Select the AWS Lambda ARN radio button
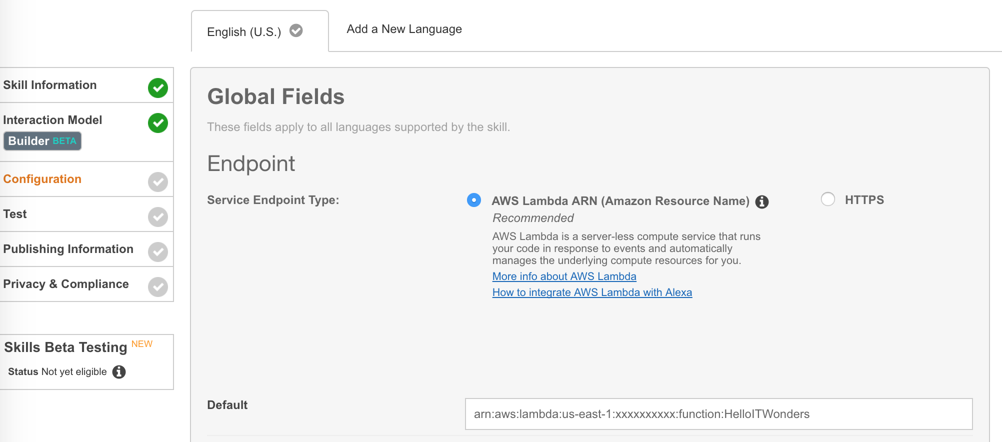This screenshot has width=1002, height=442. (x=474, y=200)
